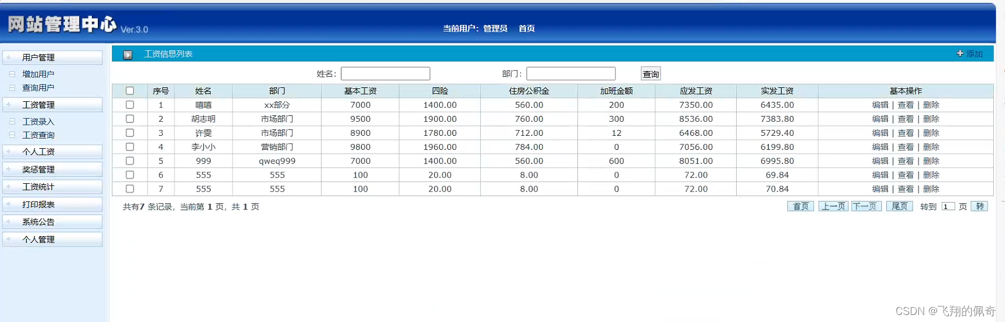Click the 基本工资 column header
Screen dimensions: 1005x322
[x=360, y=91]
